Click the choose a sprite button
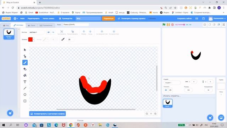Image resolution: width=227 pixels, height=128 pixels. click(x=210, y=118)
